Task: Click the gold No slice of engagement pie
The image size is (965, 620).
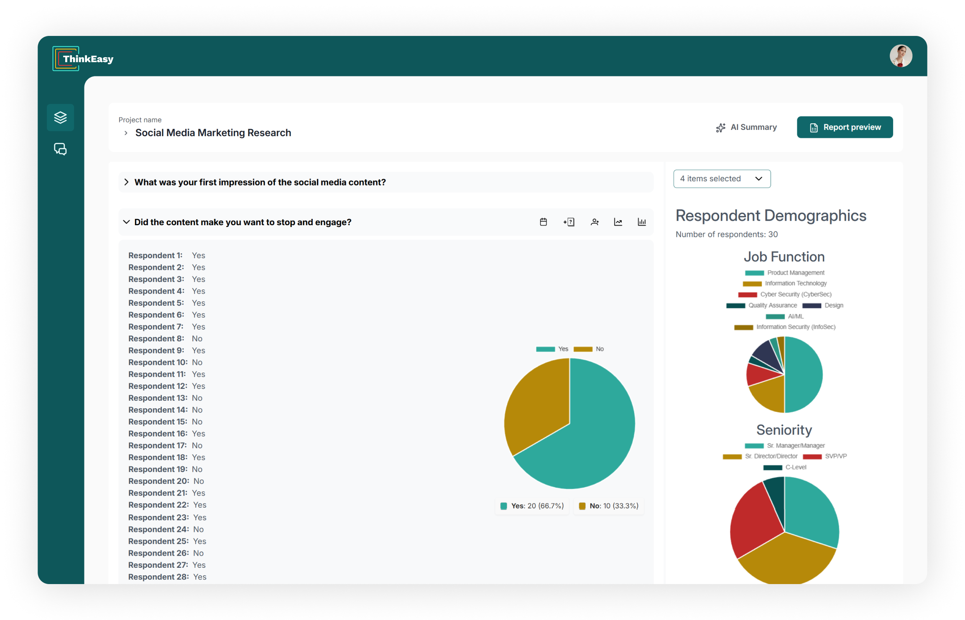Action: tap(536, 401)
